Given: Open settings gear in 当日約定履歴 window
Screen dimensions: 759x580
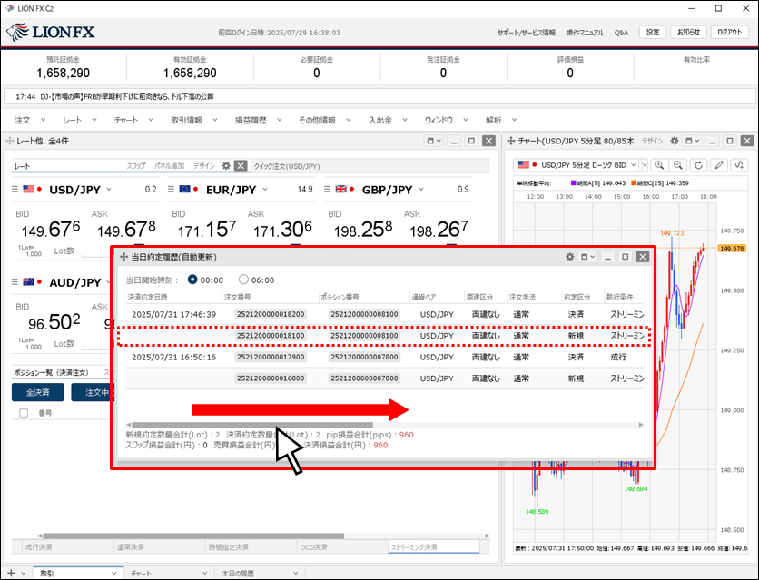Looking at the screenshot, I should pos(570,257).
